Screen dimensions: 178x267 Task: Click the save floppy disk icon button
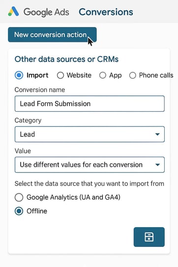(149, 237)
